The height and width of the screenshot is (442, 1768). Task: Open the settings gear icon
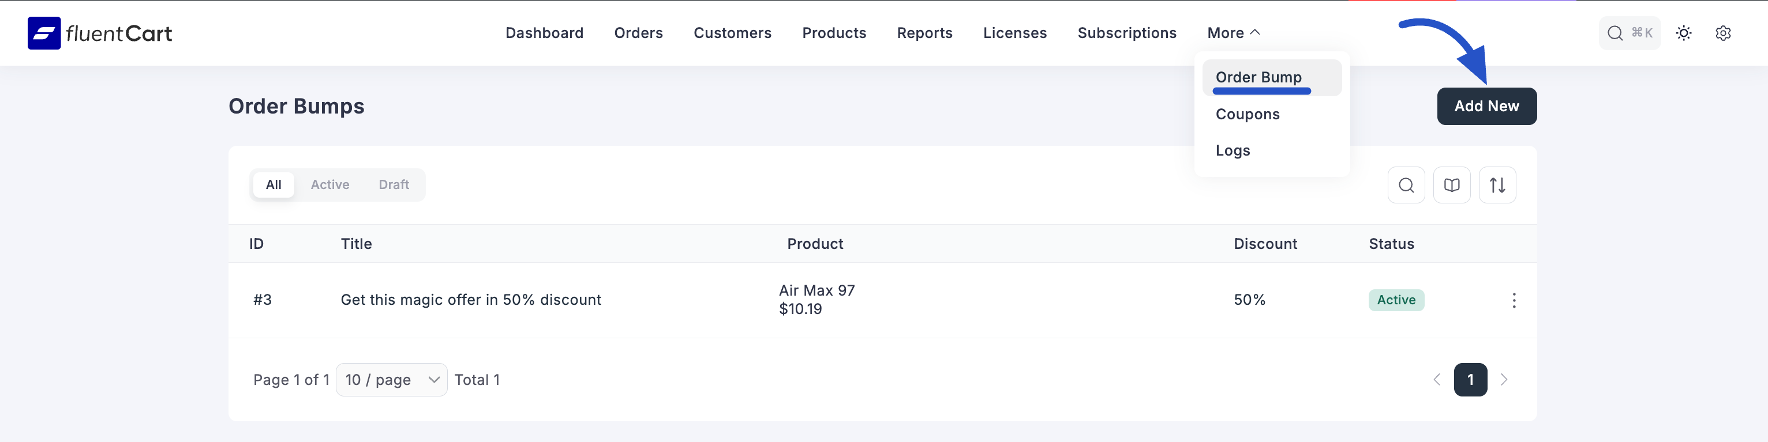[x=1722, y=33]
